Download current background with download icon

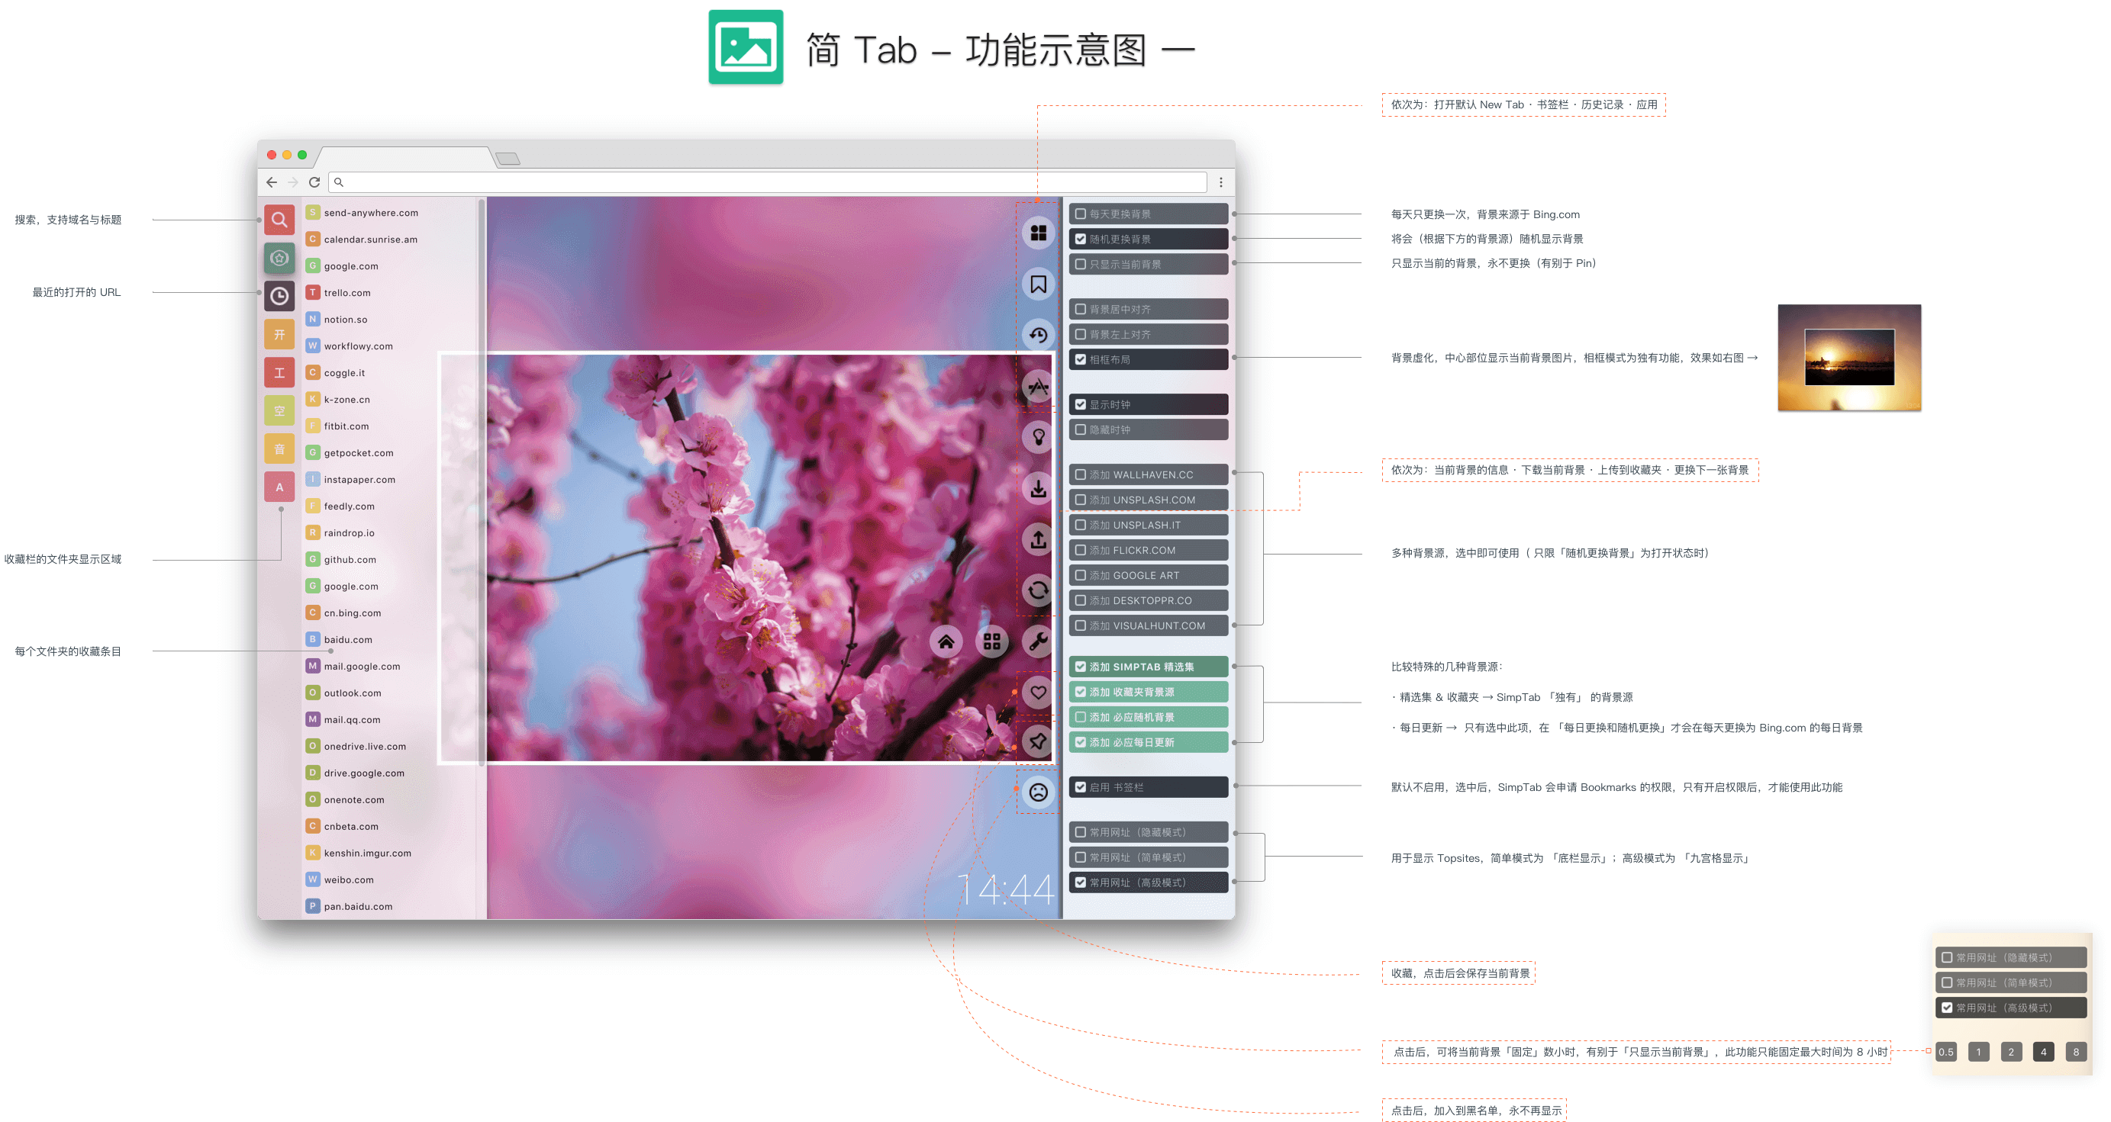[x=1037, y=488]
